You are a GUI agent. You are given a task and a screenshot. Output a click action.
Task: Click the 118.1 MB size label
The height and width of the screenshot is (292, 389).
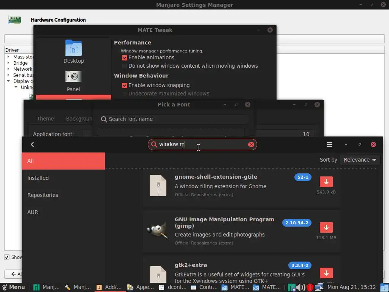[x=326, y=238]
